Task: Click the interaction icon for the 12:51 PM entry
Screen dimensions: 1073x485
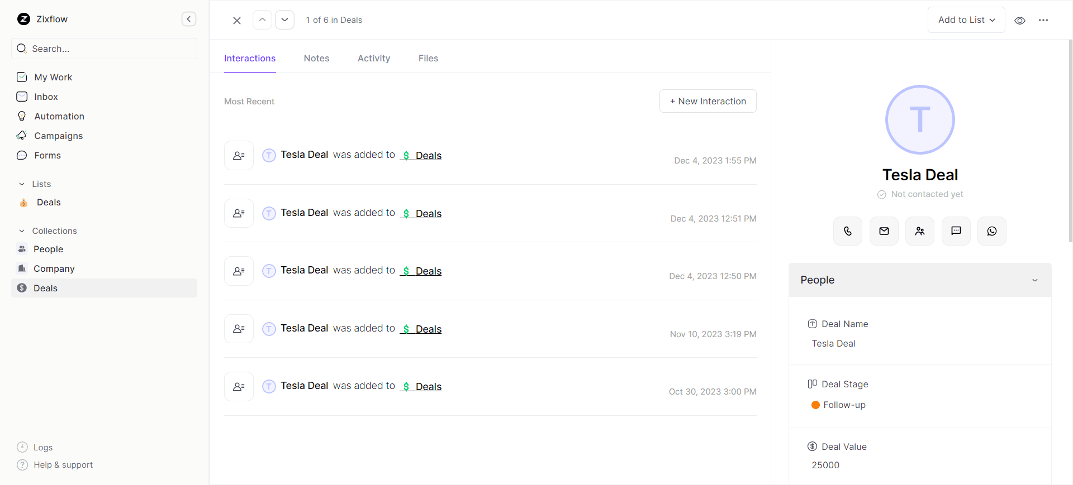Action: (239, 213)
